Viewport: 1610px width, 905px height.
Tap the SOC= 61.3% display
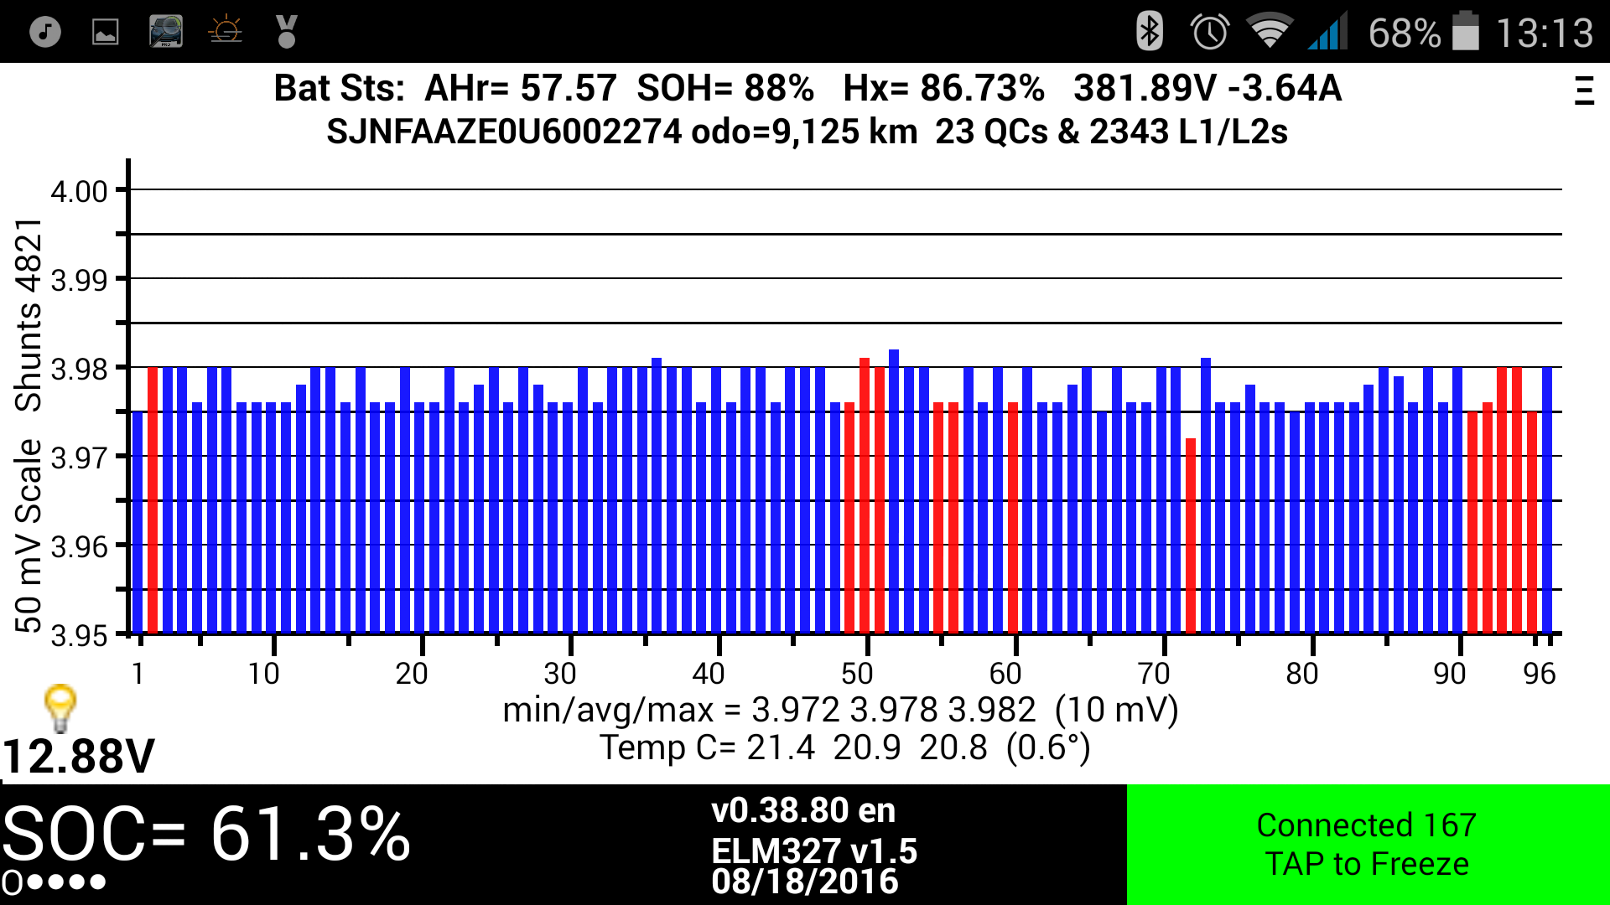[x=206, y=835]
